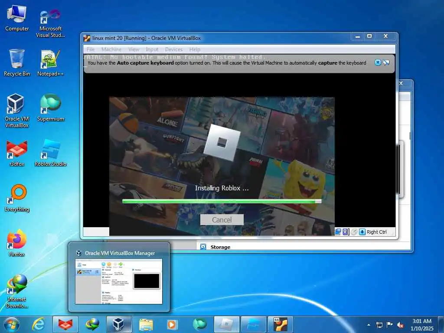Open Supermium from the taskbar
This screenshot has height=333, width=444.
pos(199,324)
